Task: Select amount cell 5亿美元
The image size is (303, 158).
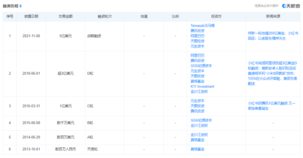Action: tap(65, 36)
